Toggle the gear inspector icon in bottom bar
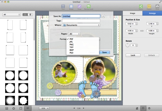Viewport: 162px width, 111px height. click(x=143, y=108)
